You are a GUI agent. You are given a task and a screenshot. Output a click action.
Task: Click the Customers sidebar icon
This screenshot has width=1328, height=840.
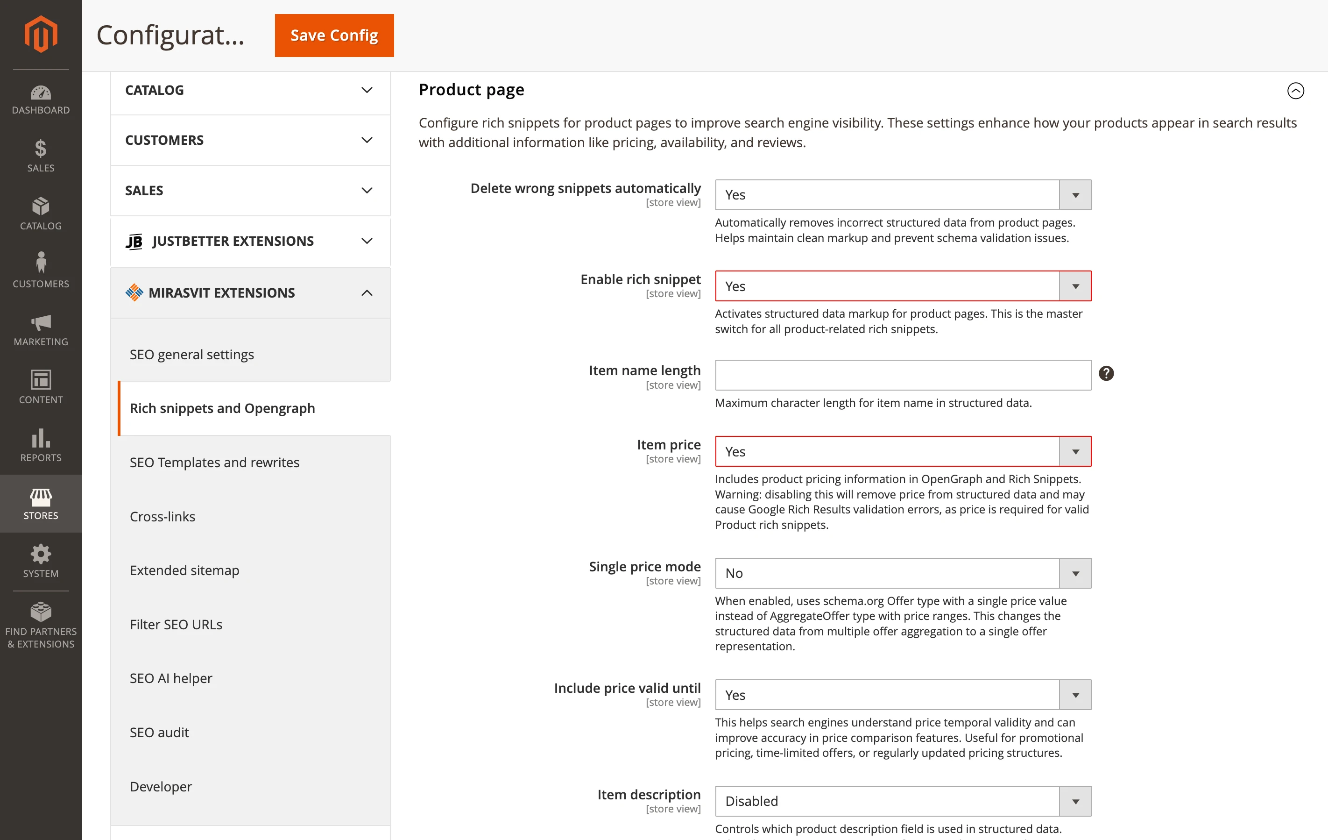click(x=41, y=271)
